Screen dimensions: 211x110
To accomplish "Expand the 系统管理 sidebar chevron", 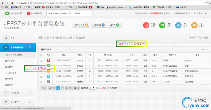I will pos(30,102).
